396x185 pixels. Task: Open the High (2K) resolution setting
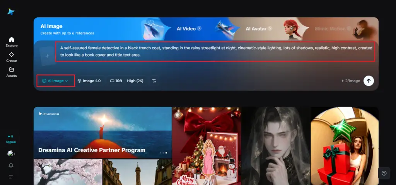(135, 81)
